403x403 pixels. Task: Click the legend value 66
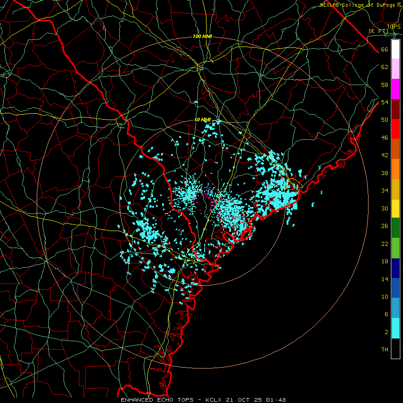pyautogui.click(x=385, y=50)
